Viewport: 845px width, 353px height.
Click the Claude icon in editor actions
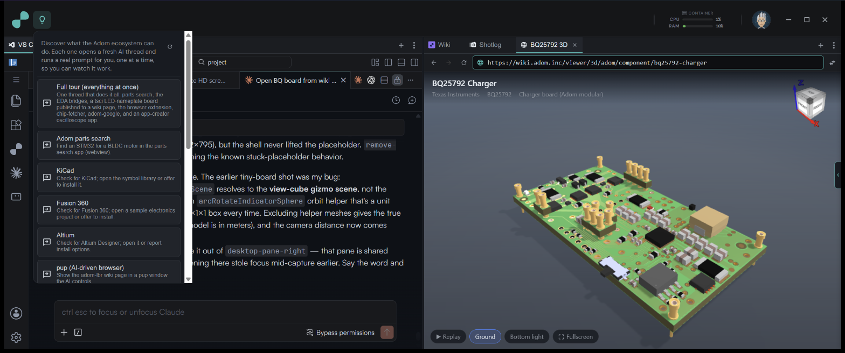coord(358,80)
